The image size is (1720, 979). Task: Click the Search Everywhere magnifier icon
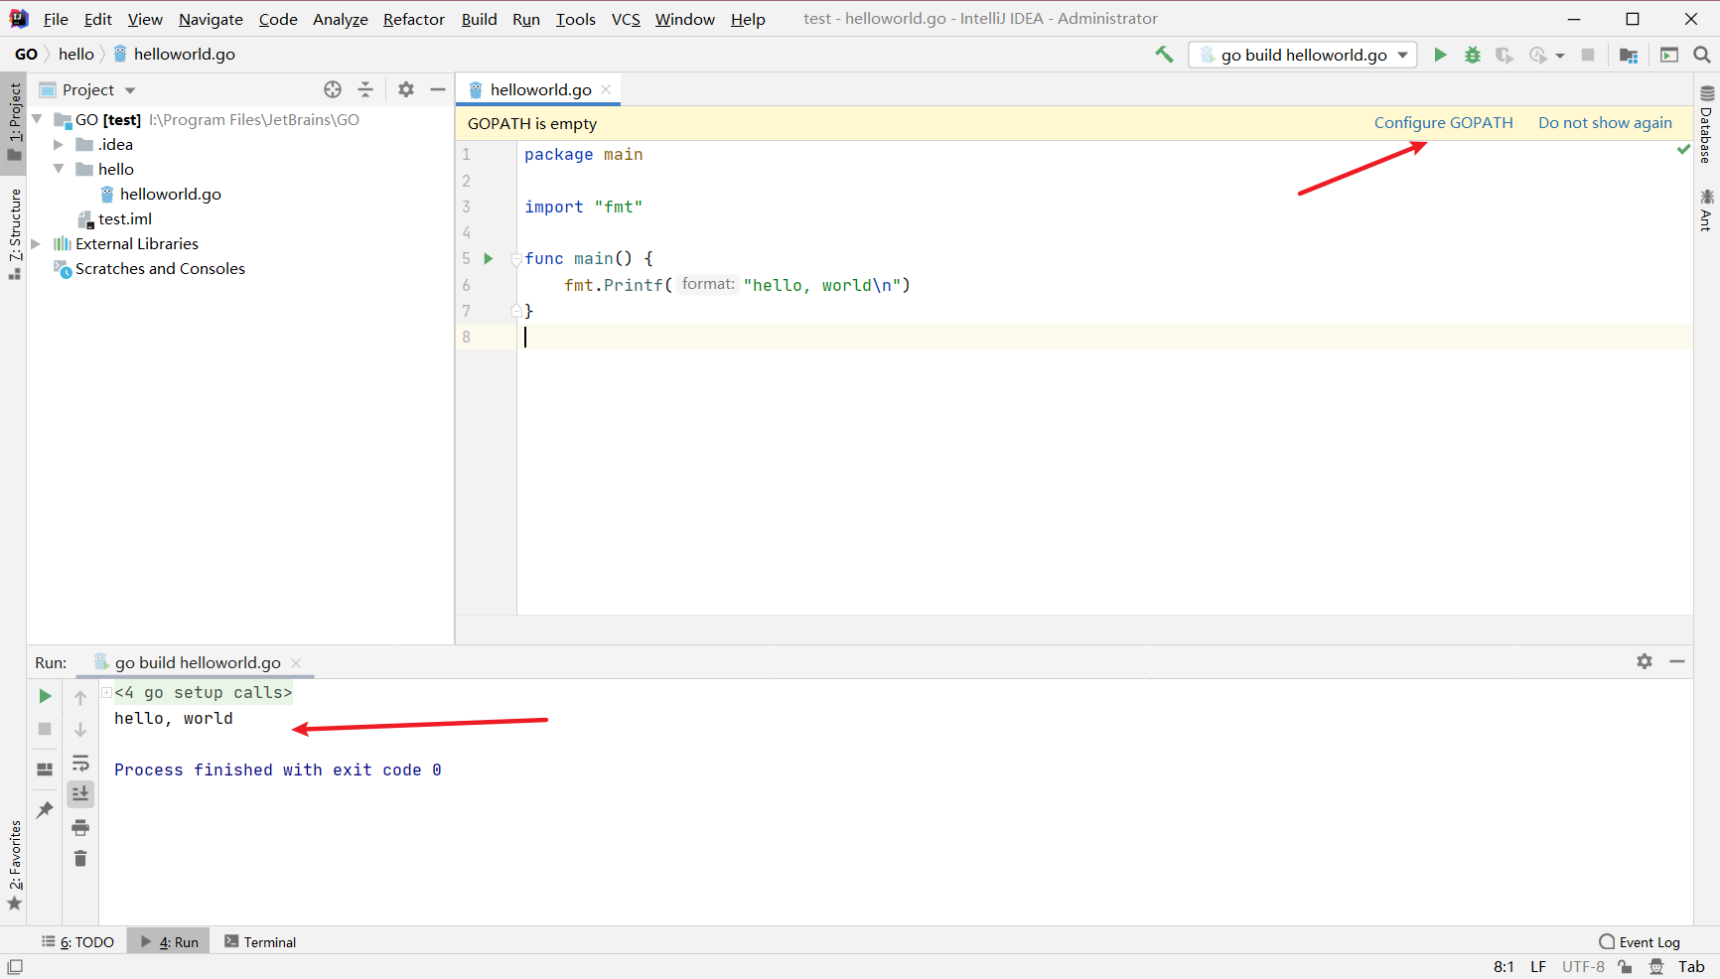1702,55
